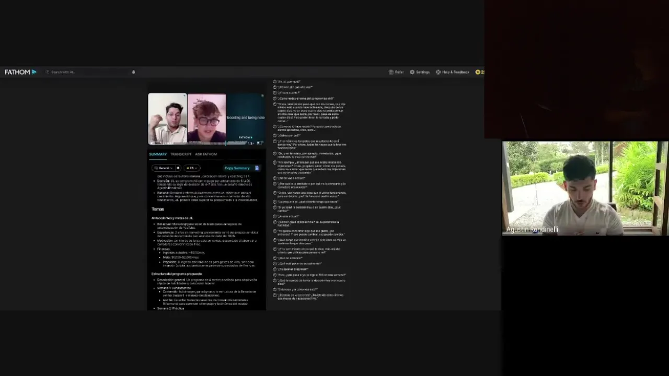Screen dimensions: 669x376
Task: Click the gear icon beside General
Action: click(178, 168)
